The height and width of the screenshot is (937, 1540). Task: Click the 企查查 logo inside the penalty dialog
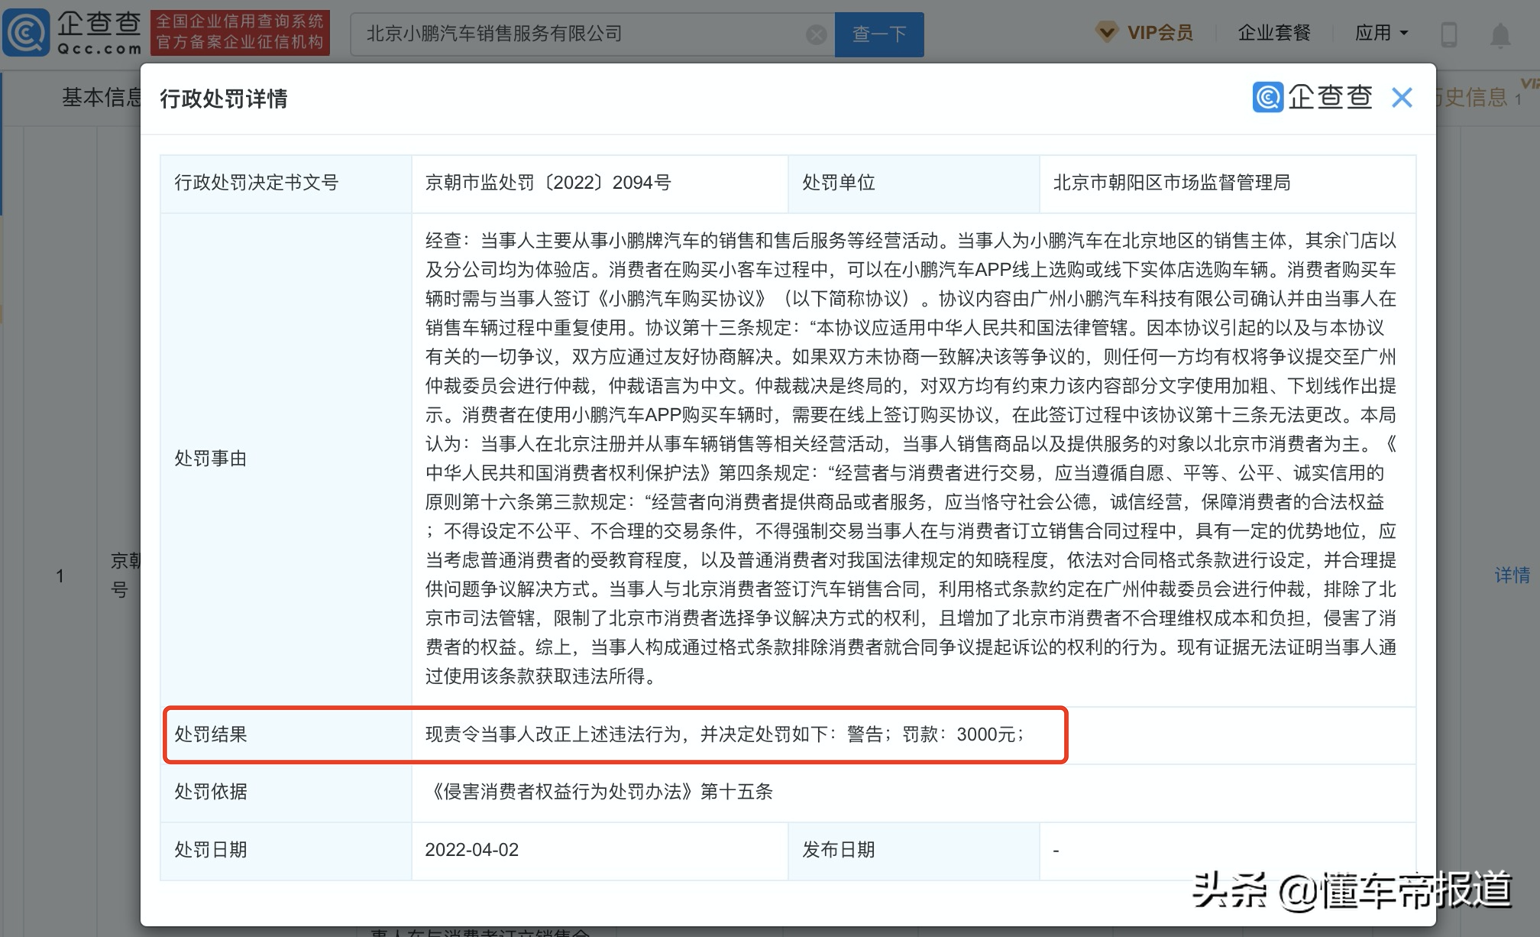1312,98
